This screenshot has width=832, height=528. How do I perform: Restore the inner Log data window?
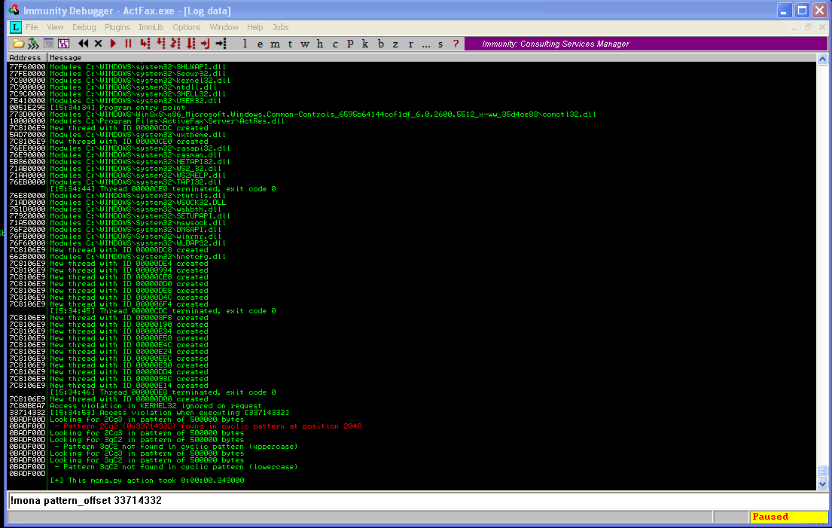tap(808, 27)
